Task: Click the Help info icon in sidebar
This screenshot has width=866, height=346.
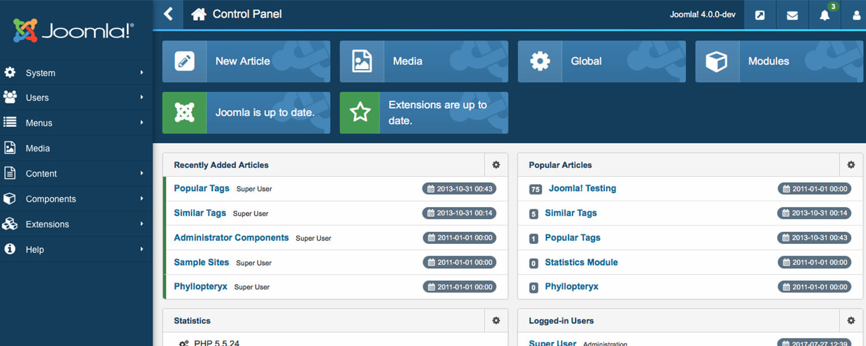Action: pos(10,249)
